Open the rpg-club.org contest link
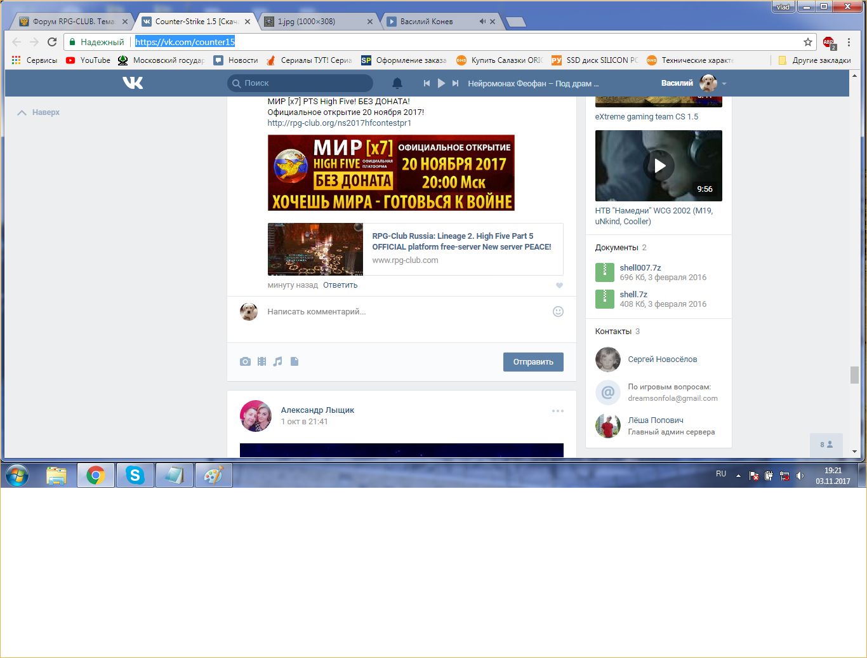867x658 pixels. (340, 123)
